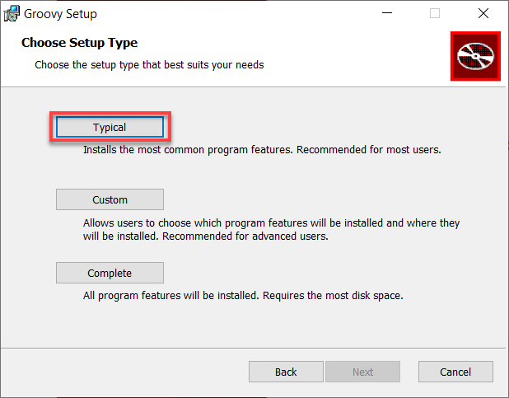Viewport: 509px width, 398px height.
Task: Click the greyed-out Next button
Action: point(362,372)
